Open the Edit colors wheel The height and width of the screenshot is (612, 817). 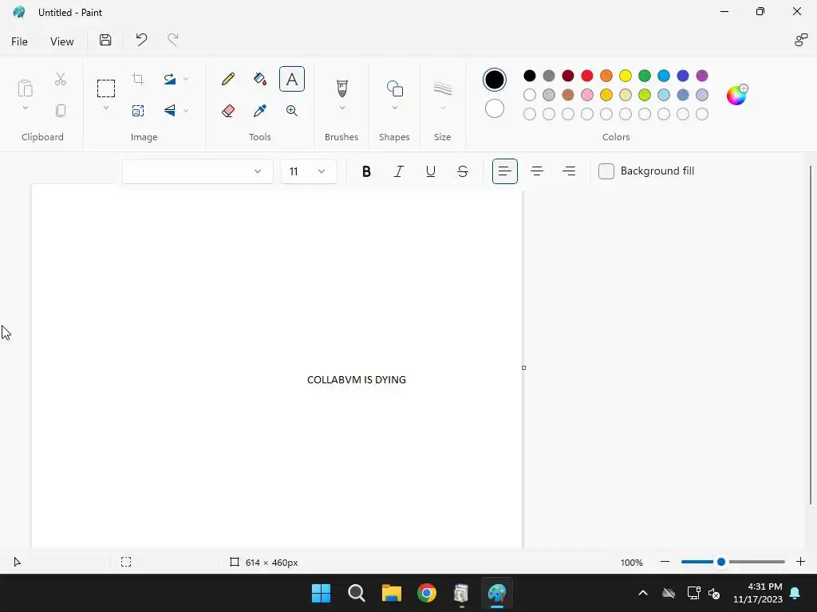pyautogui.click(x=736, y=95)
